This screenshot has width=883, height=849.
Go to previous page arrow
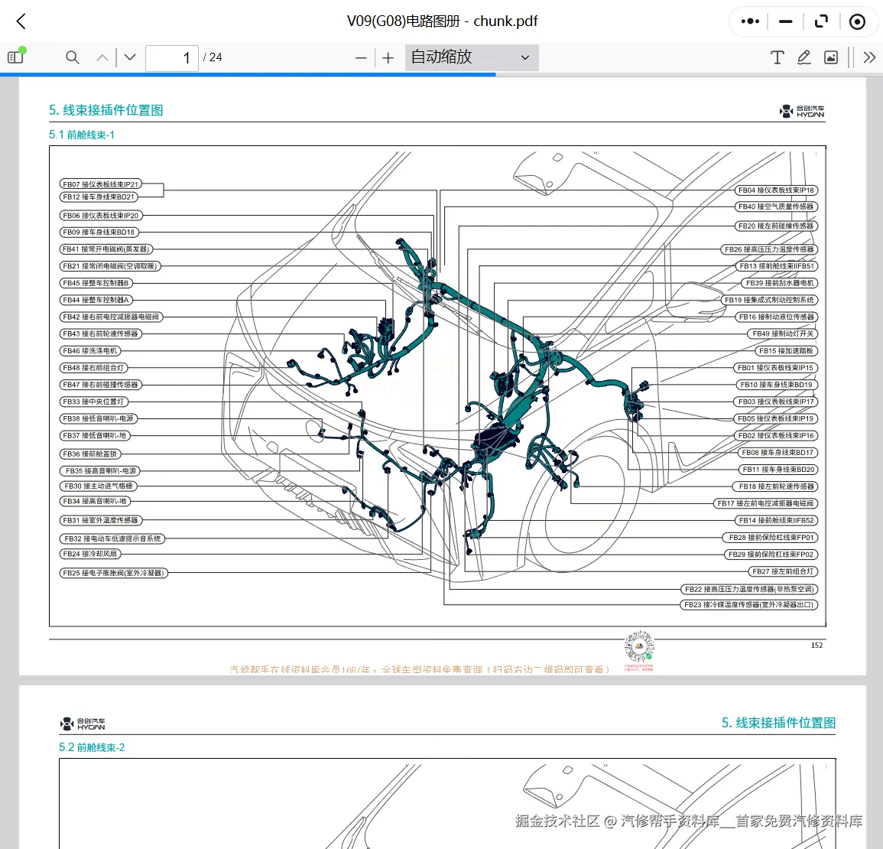click(102, 57)
